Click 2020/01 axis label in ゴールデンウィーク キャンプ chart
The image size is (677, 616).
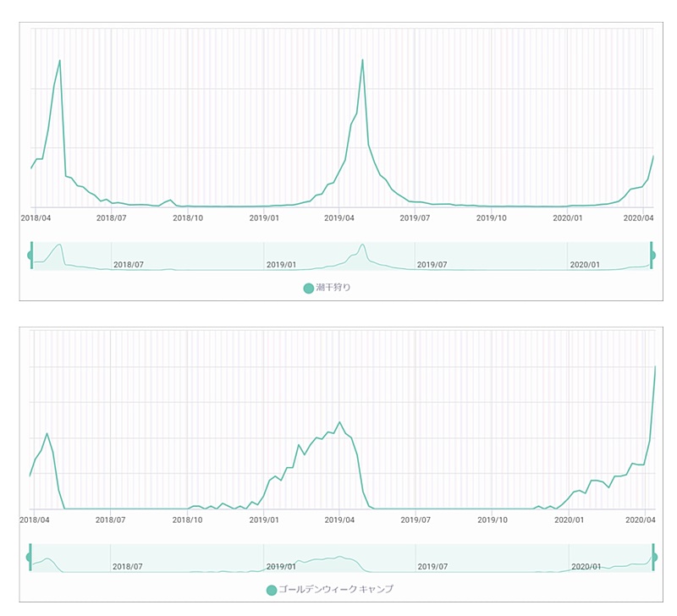click(x=569, y=520)
